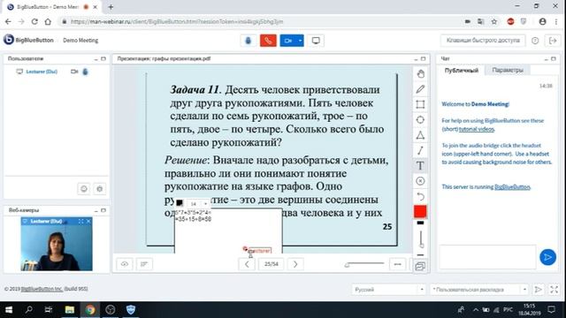Open taskbar search
The width and height of the screenshot is (566, 318).
tap(28, 310)
